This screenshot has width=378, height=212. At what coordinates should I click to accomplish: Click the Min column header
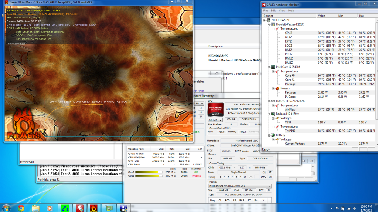pos(347,16)
